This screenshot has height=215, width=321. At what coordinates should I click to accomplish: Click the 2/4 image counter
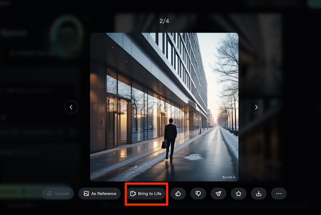tap(164, 21)
